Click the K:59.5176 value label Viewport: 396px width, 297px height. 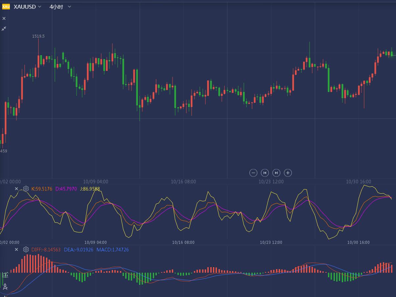[x=42, y=189]
